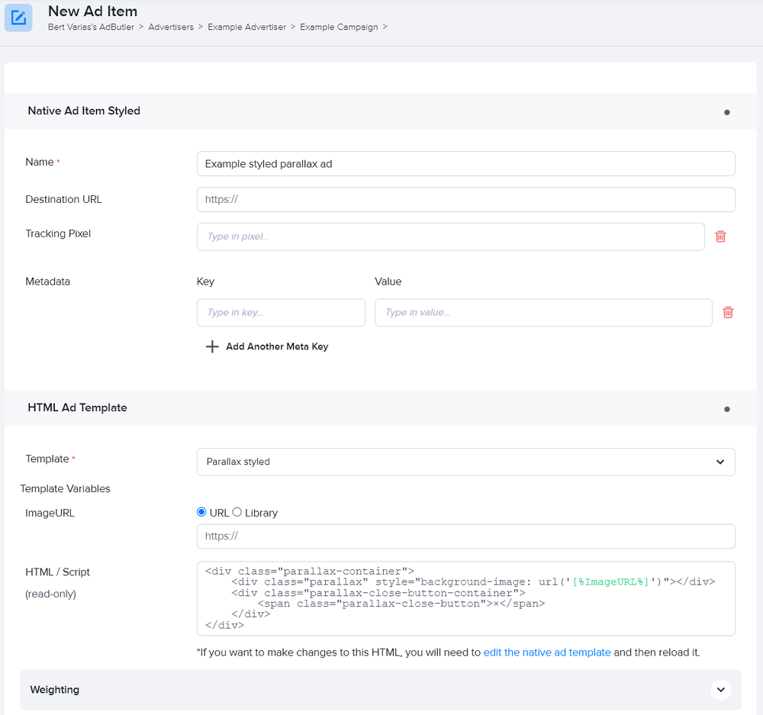This screenshot has height=715, width=763.
Task: Delete the Tracking Pixel row
Action: click(x=720, y=237)
